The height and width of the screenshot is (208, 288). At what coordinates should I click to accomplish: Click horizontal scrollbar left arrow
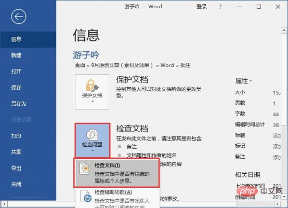pos(4,204)
